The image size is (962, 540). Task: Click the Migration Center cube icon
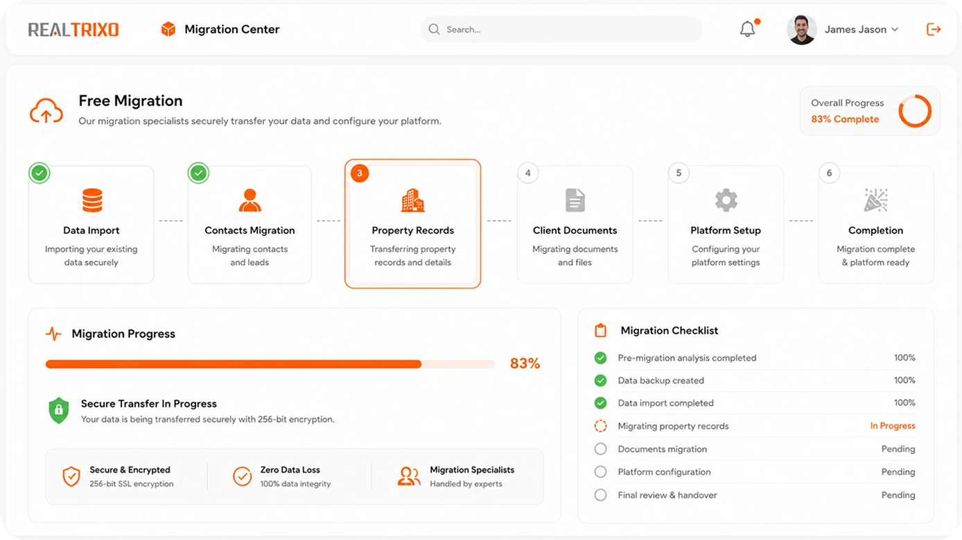[168, 29]
